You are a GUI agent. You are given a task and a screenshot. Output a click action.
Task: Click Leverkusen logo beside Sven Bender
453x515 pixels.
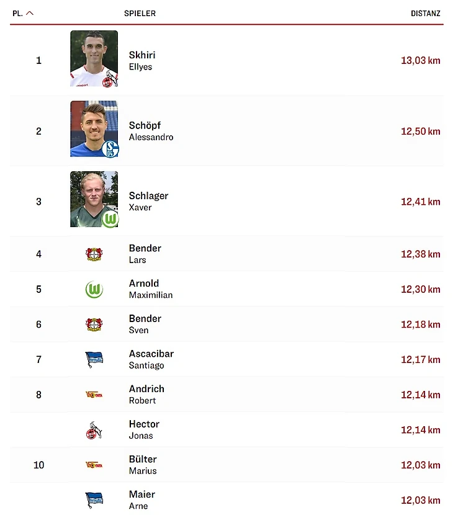tap(94, 325)
